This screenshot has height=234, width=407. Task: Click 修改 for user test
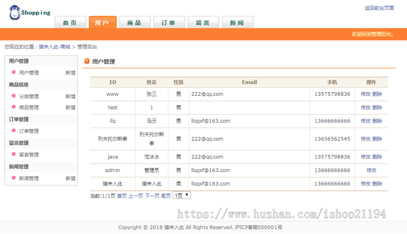(x=366, y=108)
